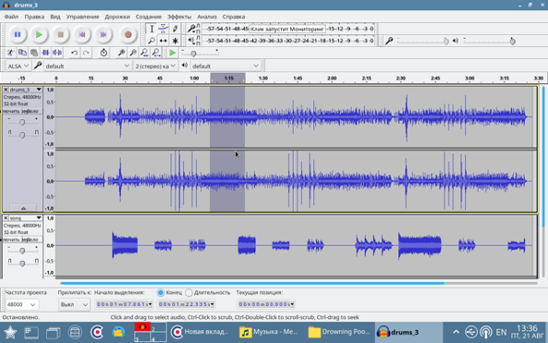Open recording device 'default' dropdown
This screenshot has height=343, width=548.
87,65
